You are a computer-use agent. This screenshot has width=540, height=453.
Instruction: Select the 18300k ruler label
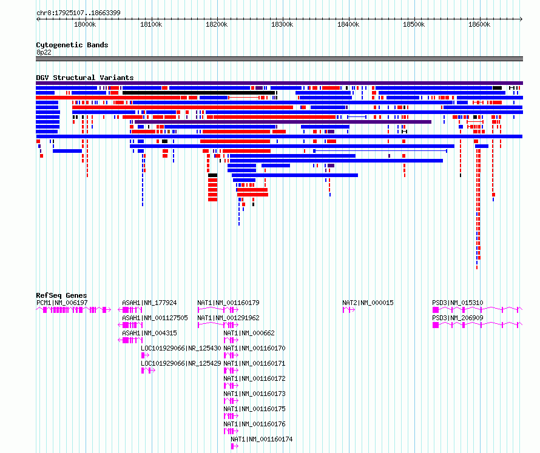click(282, 24)
